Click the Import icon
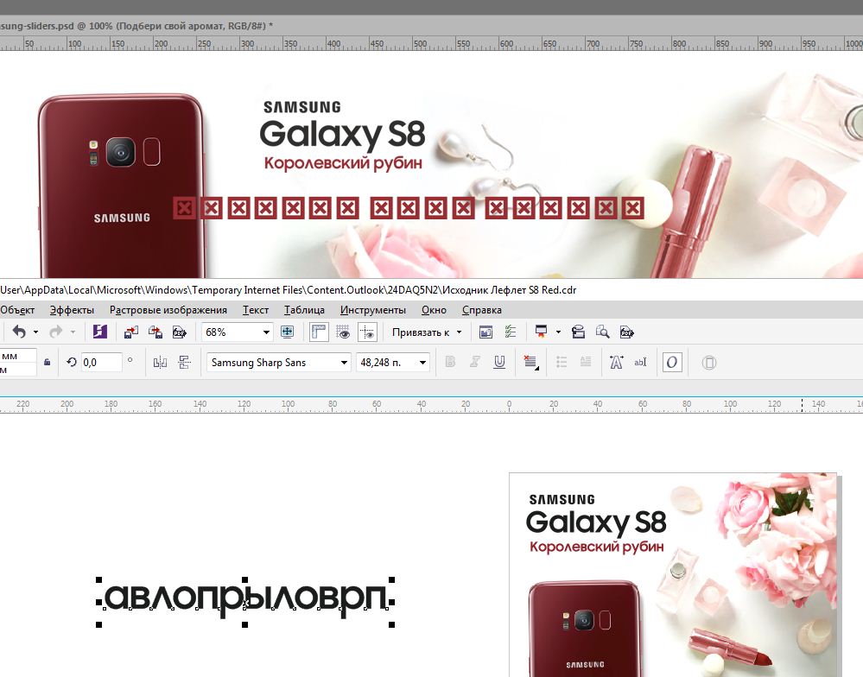This screenshot has width=863, height=677. tap(131, 332)
